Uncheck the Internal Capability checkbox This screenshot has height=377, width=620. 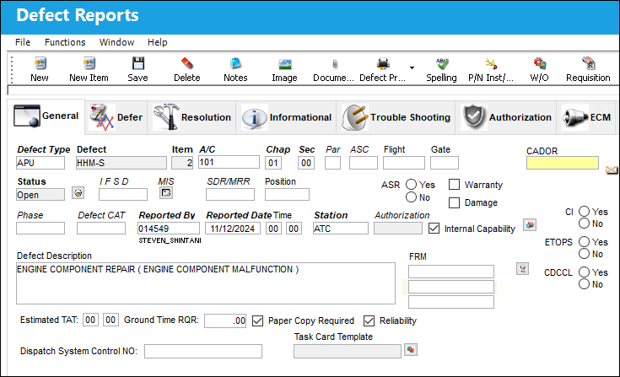pos(434,229)
